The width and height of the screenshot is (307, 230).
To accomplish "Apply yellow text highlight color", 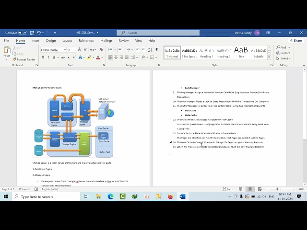I will pyautogui.click(x=89, y=57).
